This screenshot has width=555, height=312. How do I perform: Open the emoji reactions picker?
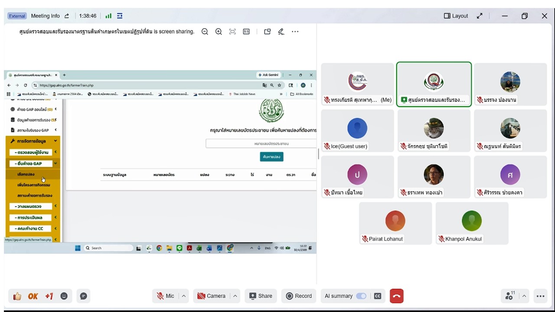coord(64,296)
